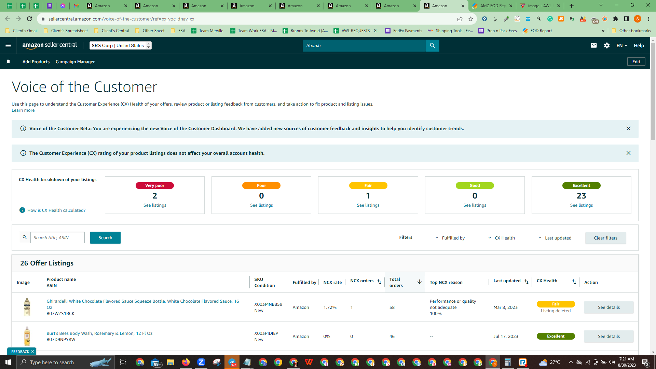Open the EN language dropdown
The width and height of the screenshot is (656, 369).
[x=622, y=45]
